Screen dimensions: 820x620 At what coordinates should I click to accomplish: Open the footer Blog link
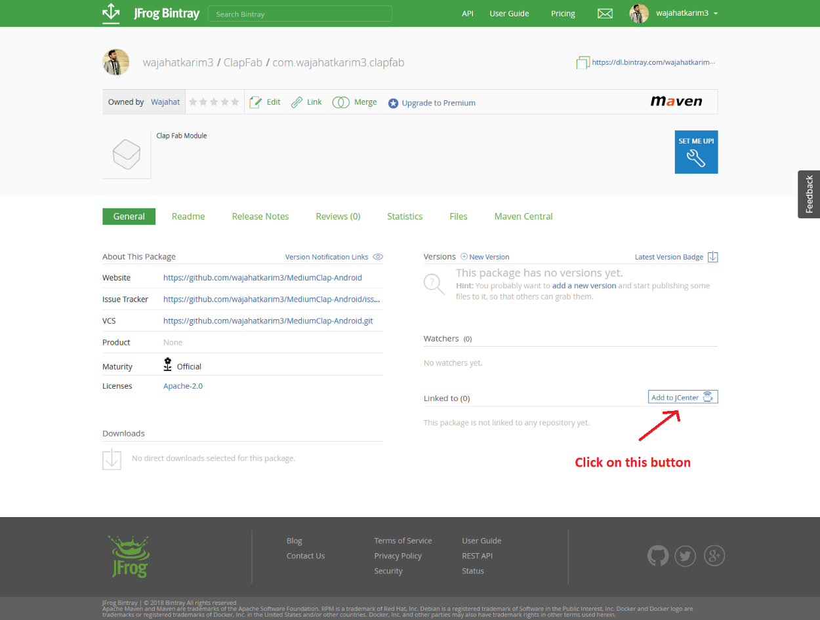(295, 541)
